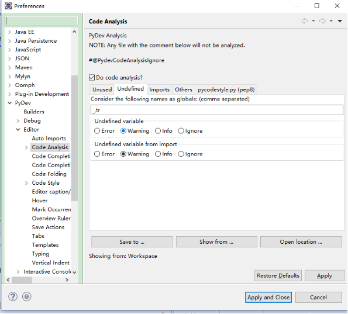
Task: Click the globals names input field
Action: pyautogui.click(x=217, y=110)
